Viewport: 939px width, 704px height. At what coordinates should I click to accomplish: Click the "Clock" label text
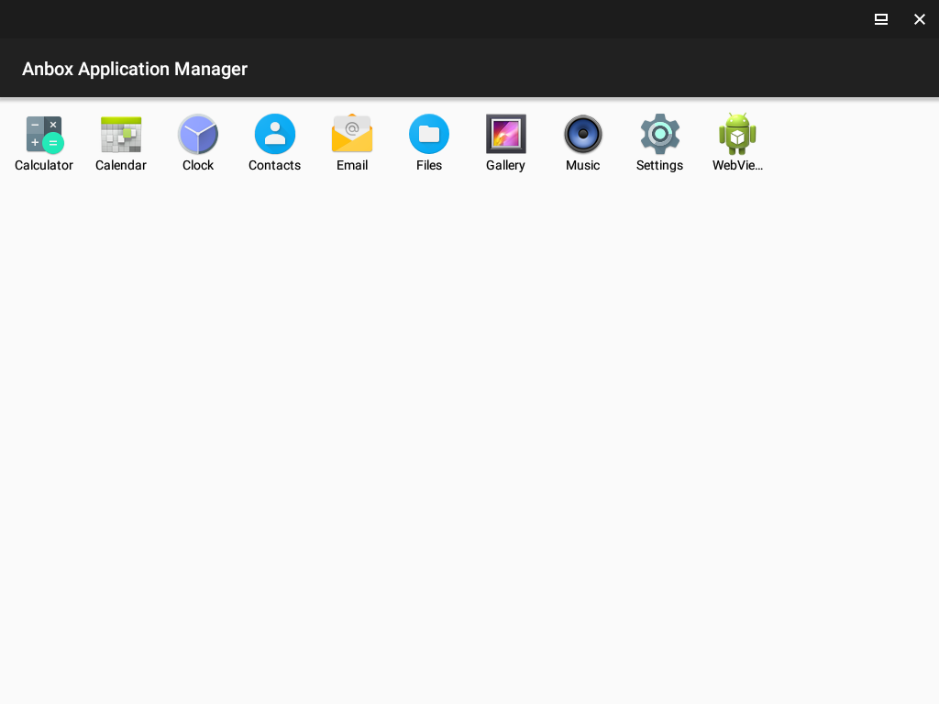198,165
